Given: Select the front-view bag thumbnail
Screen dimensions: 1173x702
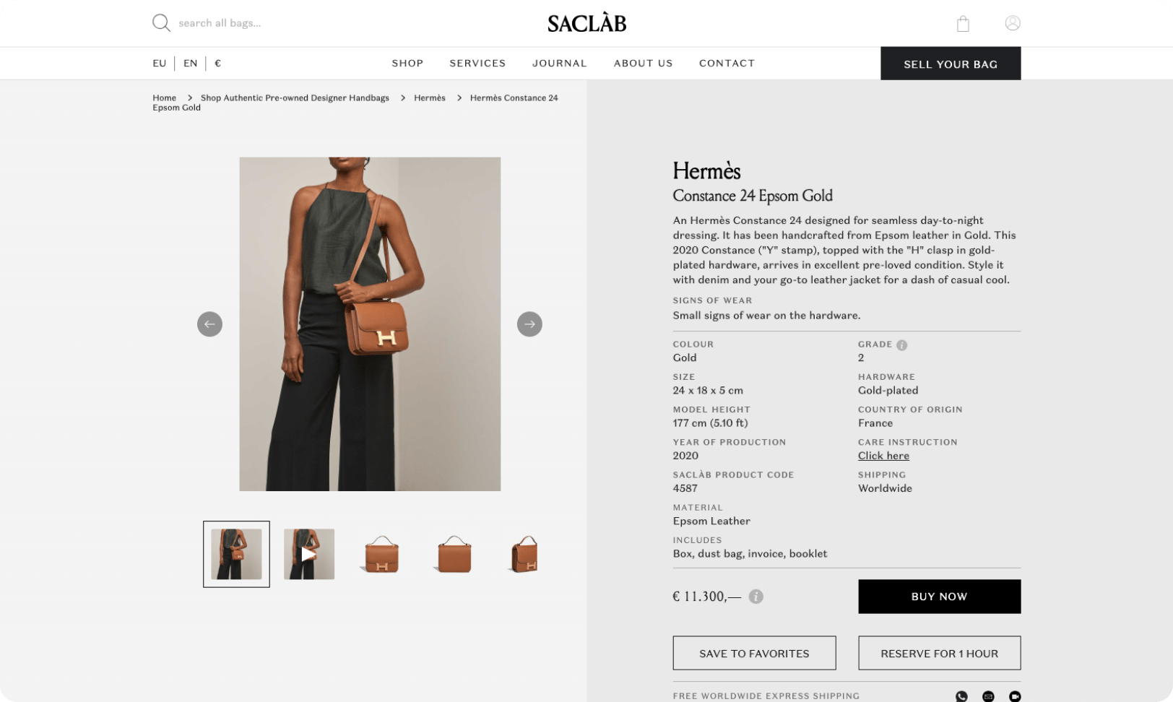Looking at the screenshot, I should pos(382,554).
